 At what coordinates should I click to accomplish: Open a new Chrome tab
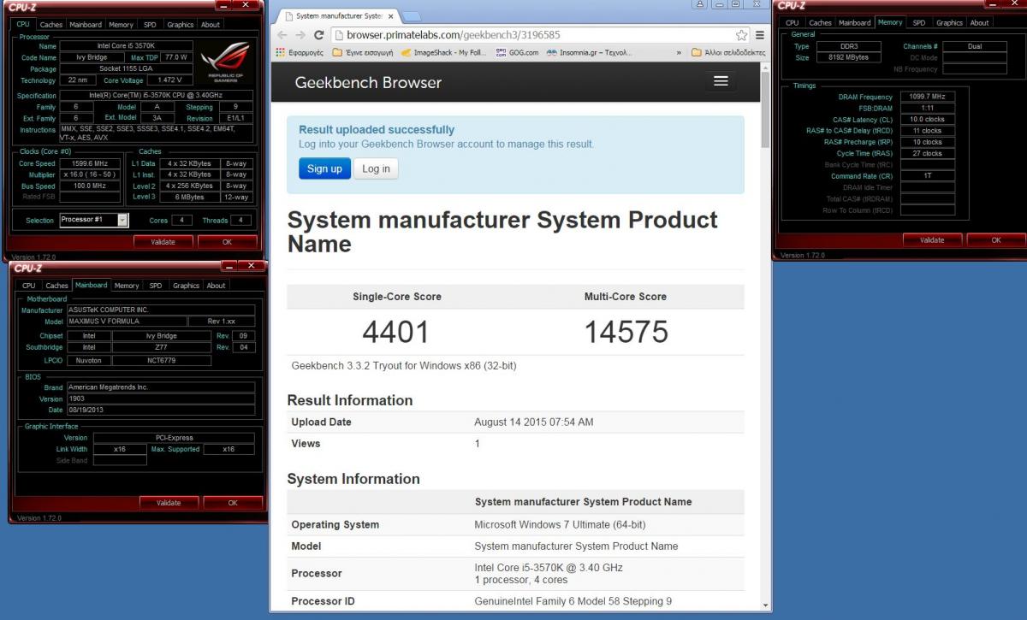coord(411,16)
